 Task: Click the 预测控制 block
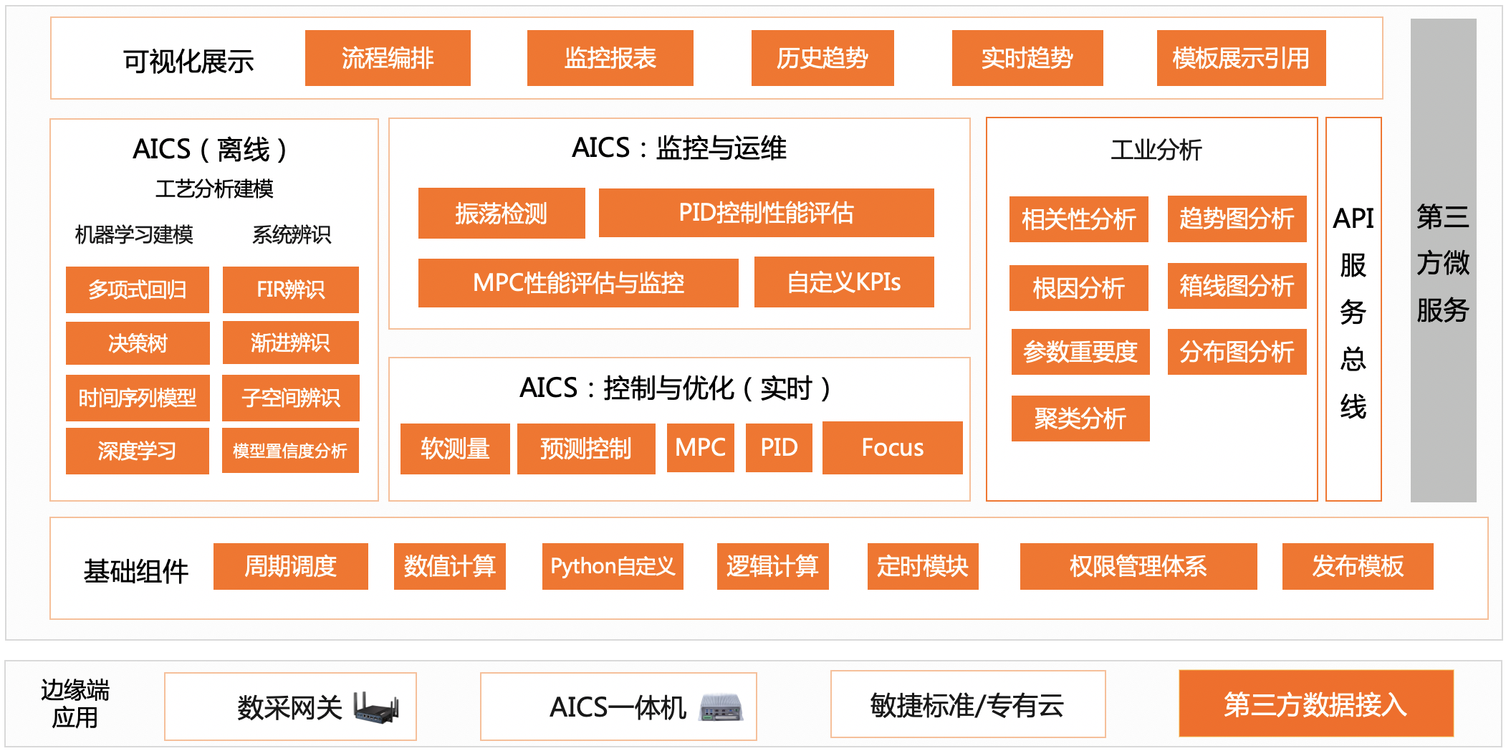(x=586, y=449)
